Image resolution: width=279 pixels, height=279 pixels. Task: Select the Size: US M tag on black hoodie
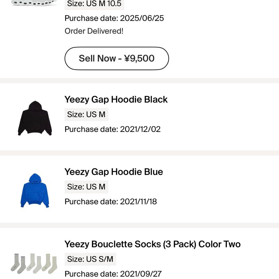click(x=86, y=114)
